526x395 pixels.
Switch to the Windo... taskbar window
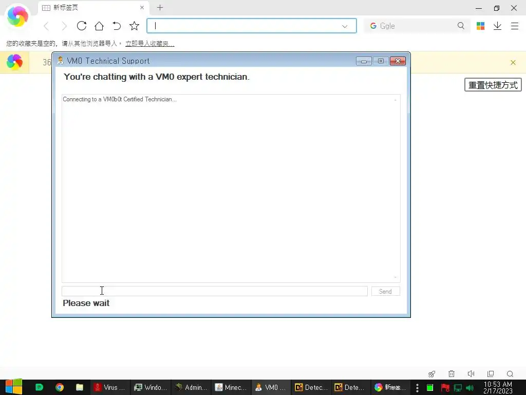(x=151, y=387)
